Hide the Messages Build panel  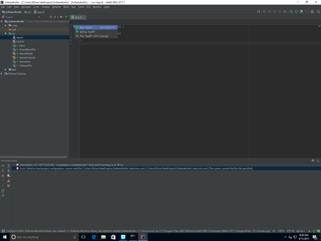[318, 160]
